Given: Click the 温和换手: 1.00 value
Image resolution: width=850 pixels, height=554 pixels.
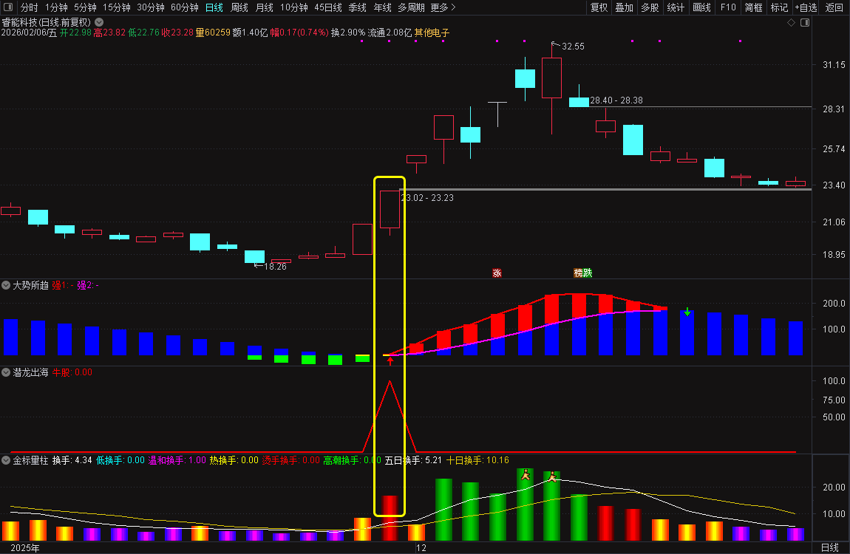Looking at the screenshot, I should 177,460.
